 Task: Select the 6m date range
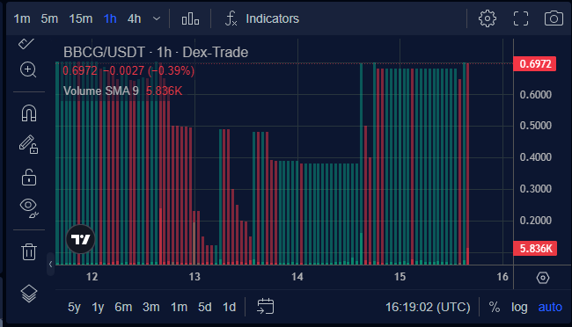point(123,308)
